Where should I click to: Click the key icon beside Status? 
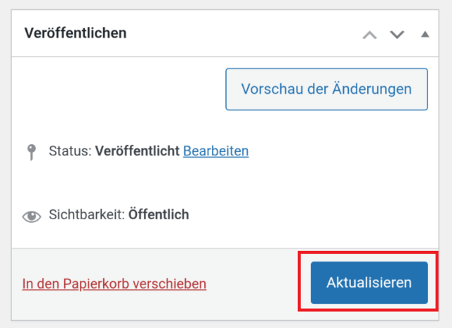click(x=31, y=152)
